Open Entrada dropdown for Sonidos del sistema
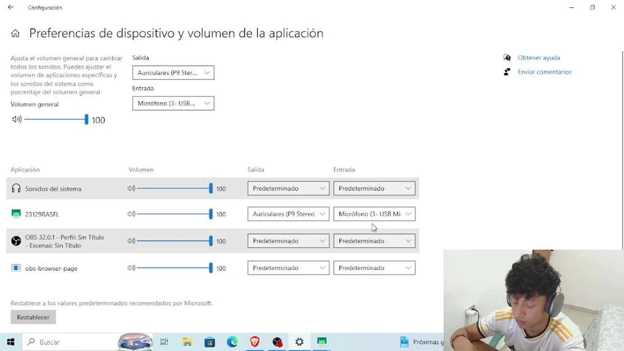 374,188
